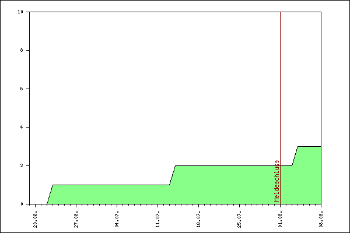The width and height of the screenshot is (350, 233).
Task: Click the y-axis value 0
Action: click(22, 204)
